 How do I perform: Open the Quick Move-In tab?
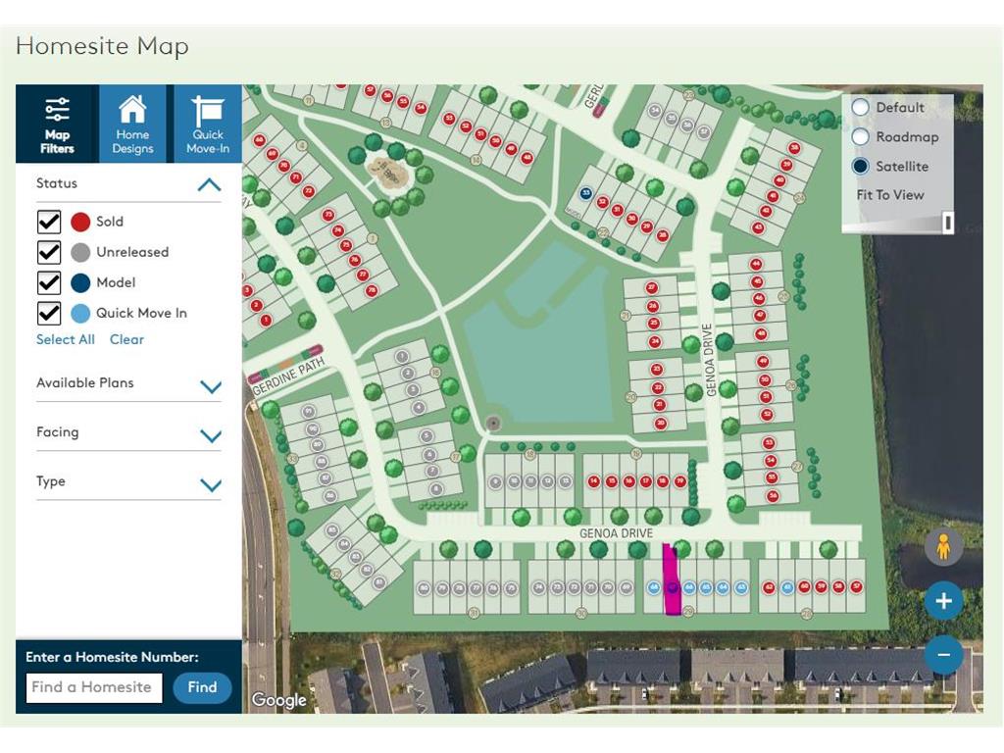208,124
